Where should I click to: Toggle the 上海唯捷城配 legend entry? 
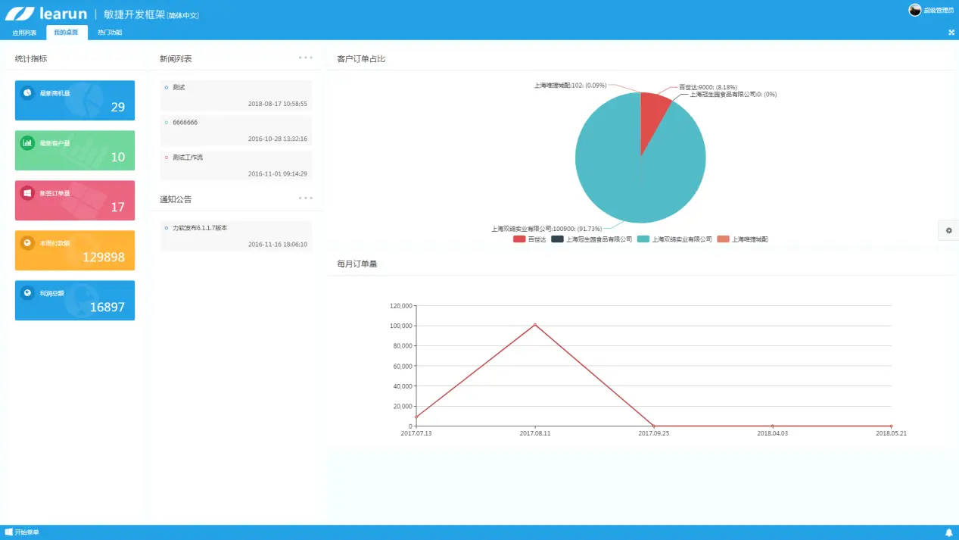coord(742,239)
